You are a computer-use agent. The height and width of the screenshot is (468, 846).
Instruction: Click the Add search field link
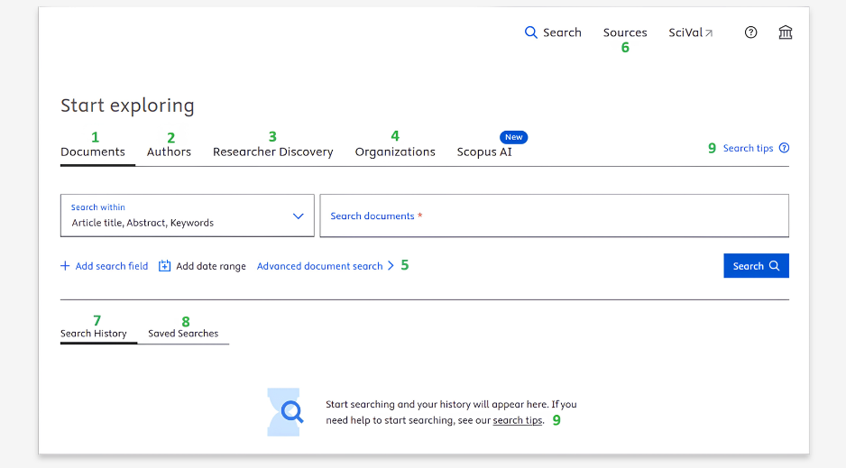point(112,266)
